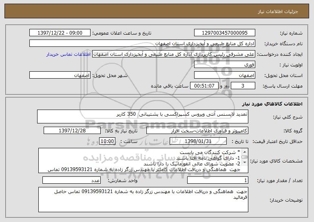314x222 pixels.
Task: Click scroll up arrow in specifications box
Action: click(x=245, y=152)
